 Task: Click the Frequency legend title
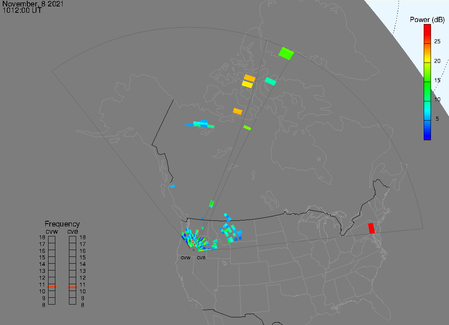tap(62, 224)
